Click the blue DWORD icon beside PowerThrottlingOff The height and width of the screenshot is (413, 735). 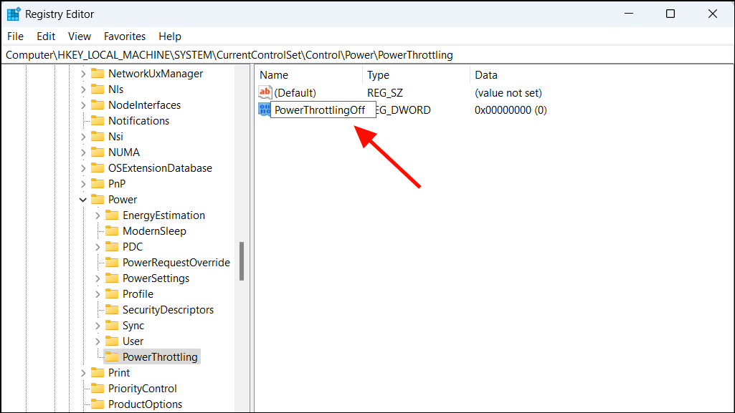point(264,109)
